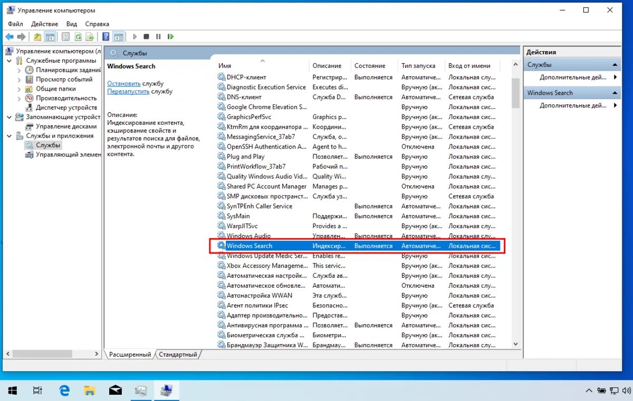Refresh the services list toolbar icon
Image resolution: width=633 pixels, height=401 pixels.
point(78,37)
